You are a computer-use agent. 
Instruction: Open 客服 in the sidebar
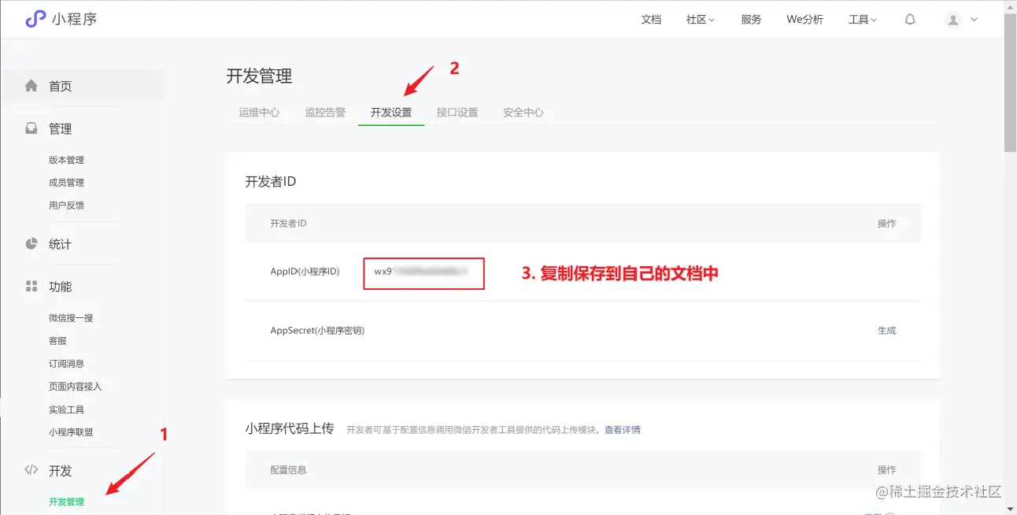(57, 341)
